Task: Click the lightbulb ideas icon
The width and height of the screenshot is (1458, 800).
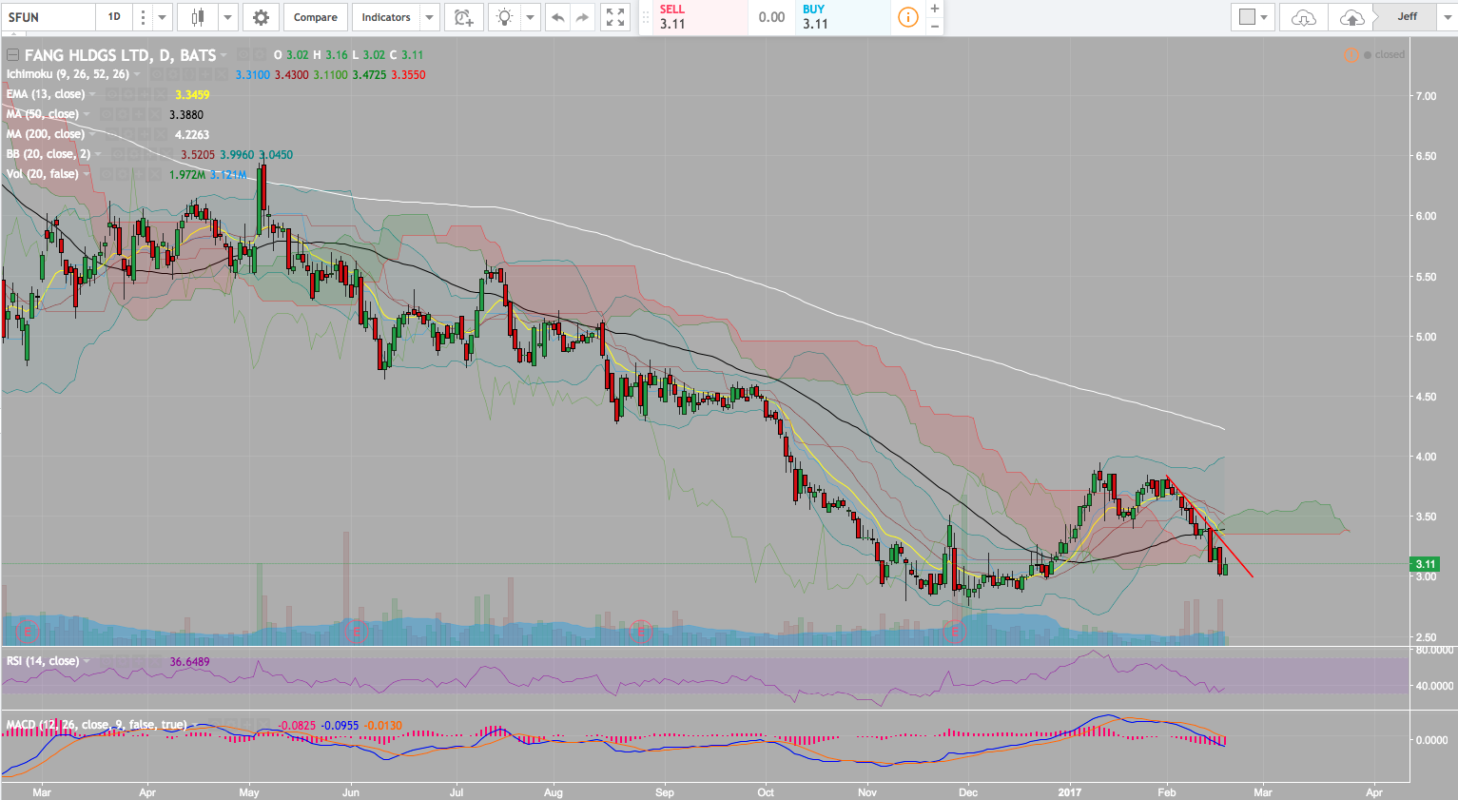Action: click(x=504, y=17)
